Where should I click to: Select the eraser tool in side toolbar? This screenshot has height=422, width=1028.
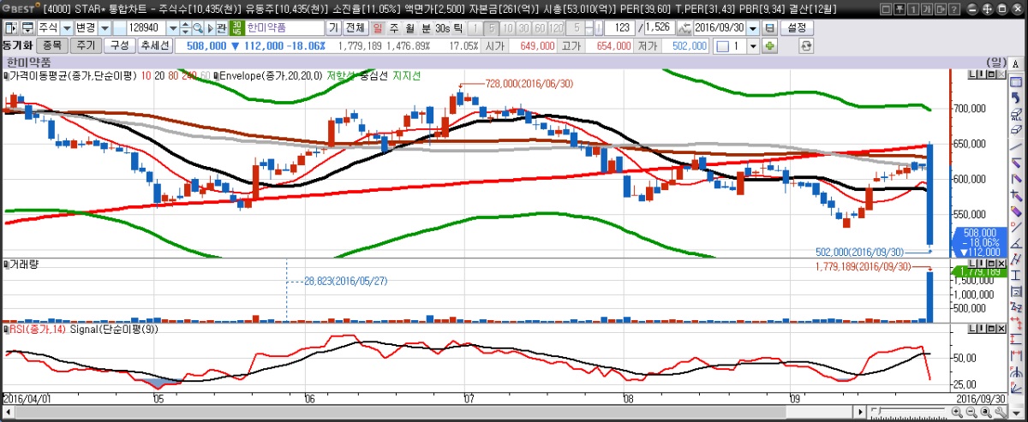coord(1016,129)
